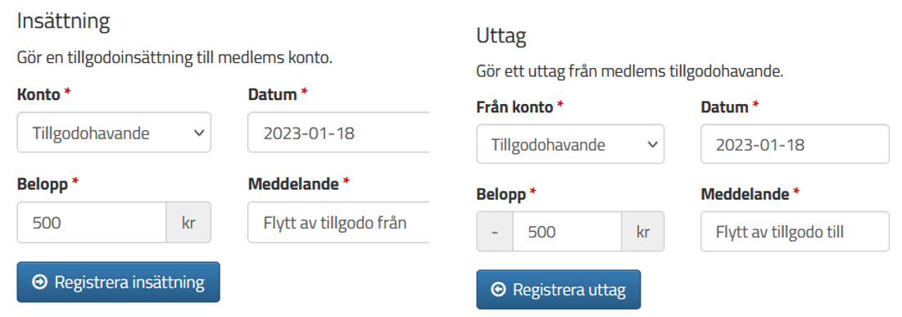Image resolution: width=902 pixels, height=317 pixels.
Task: Open the Från konto dropdown under Uttag
Action: click(x=570, y=144)
